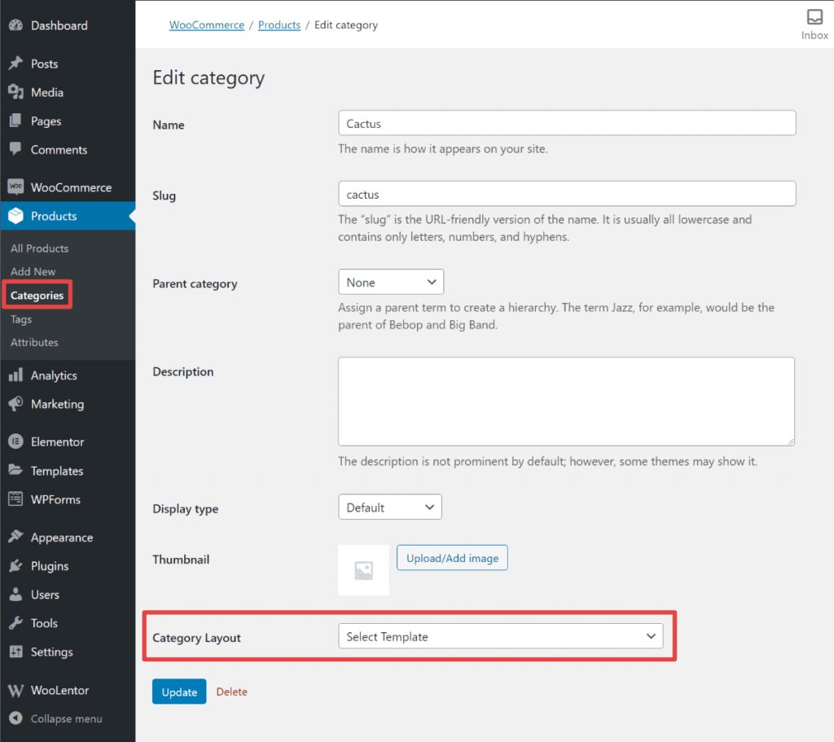Select the WooCommerce logo icon
The image size is (834, 742).
tap(16, 187)
